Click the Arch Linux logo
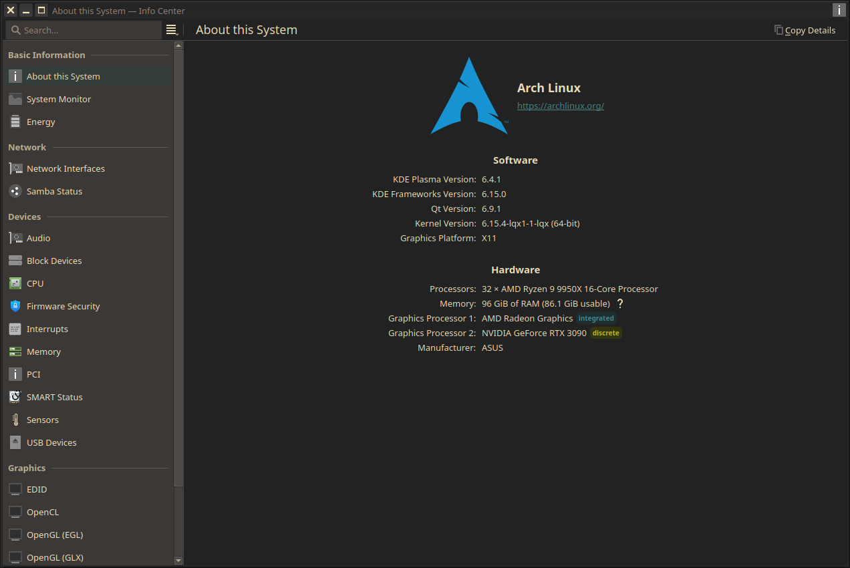 [469, 96]
